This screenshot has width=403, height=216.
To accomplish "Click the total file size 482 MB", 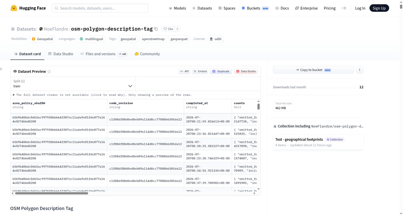I will [281, 108].
